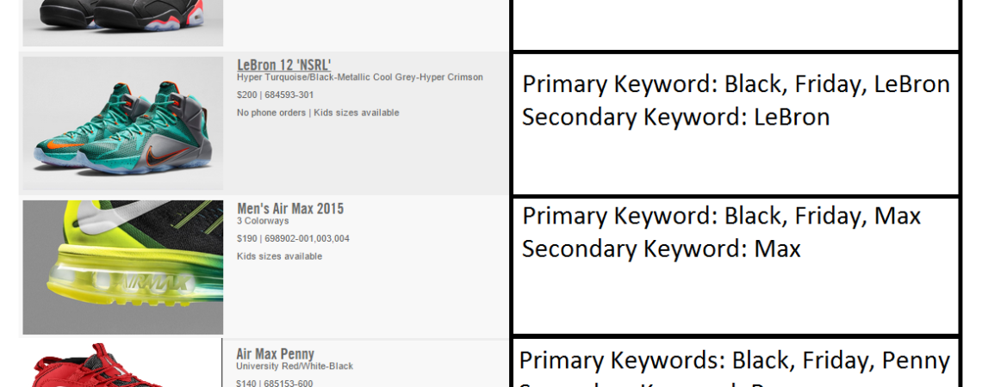Image resolution: width=982 pixels, height=387 pixels.
Task: Click the $200 | 684593-301 price line
Action: tap(275, 95)
